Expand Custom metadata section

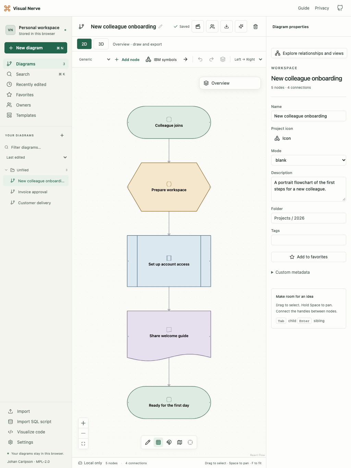tap(291, 272)
